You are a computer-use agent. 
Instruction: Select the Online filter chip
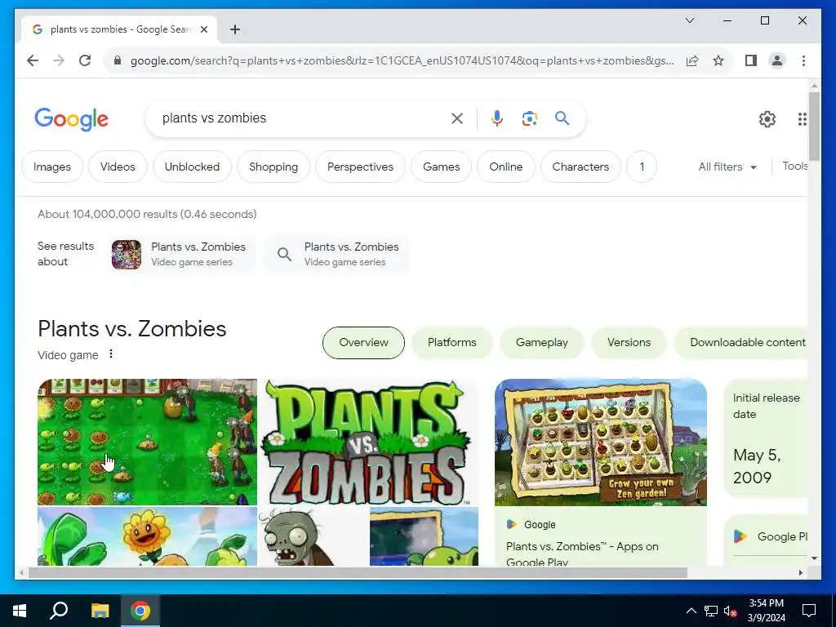pos(506,167)
